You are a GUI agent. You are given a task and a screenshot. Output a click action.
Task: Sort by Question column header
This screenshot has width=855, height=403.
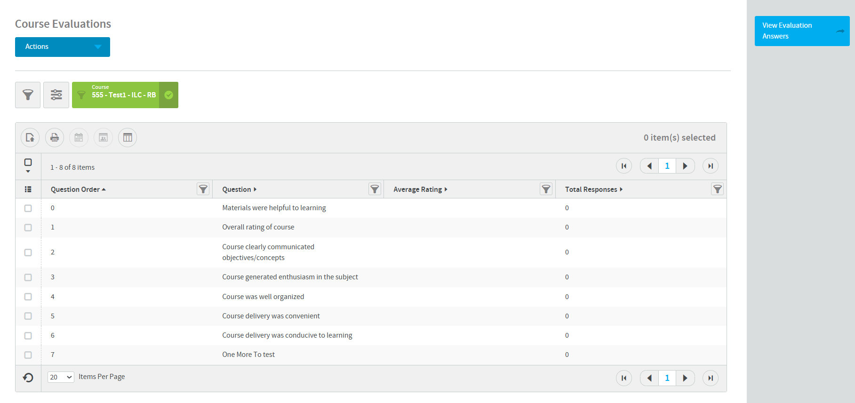[x=239, y=190]
